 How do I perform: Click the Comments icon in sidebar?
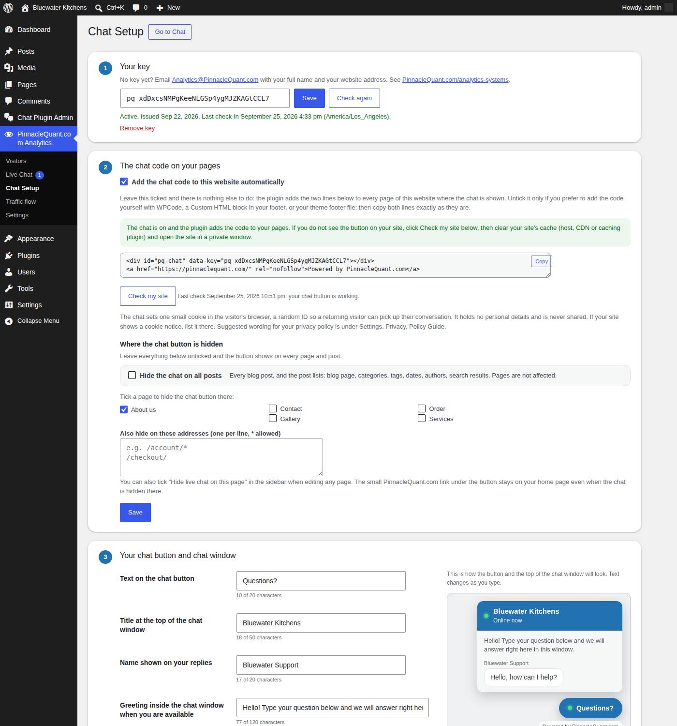click(x=9, y=101)
